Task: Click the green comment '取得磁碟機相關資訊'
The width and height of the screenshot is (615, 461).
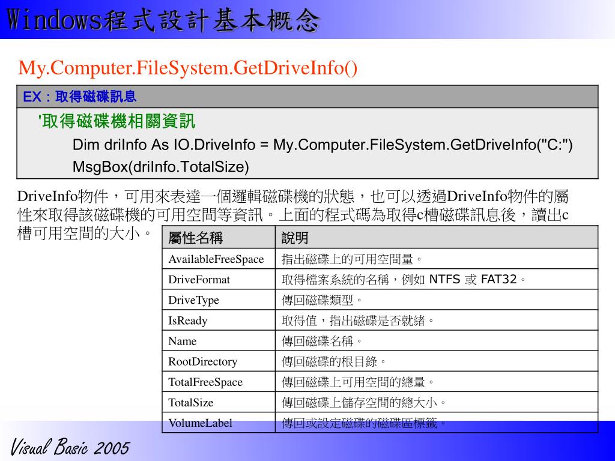Action: click(x=117, y=121)
